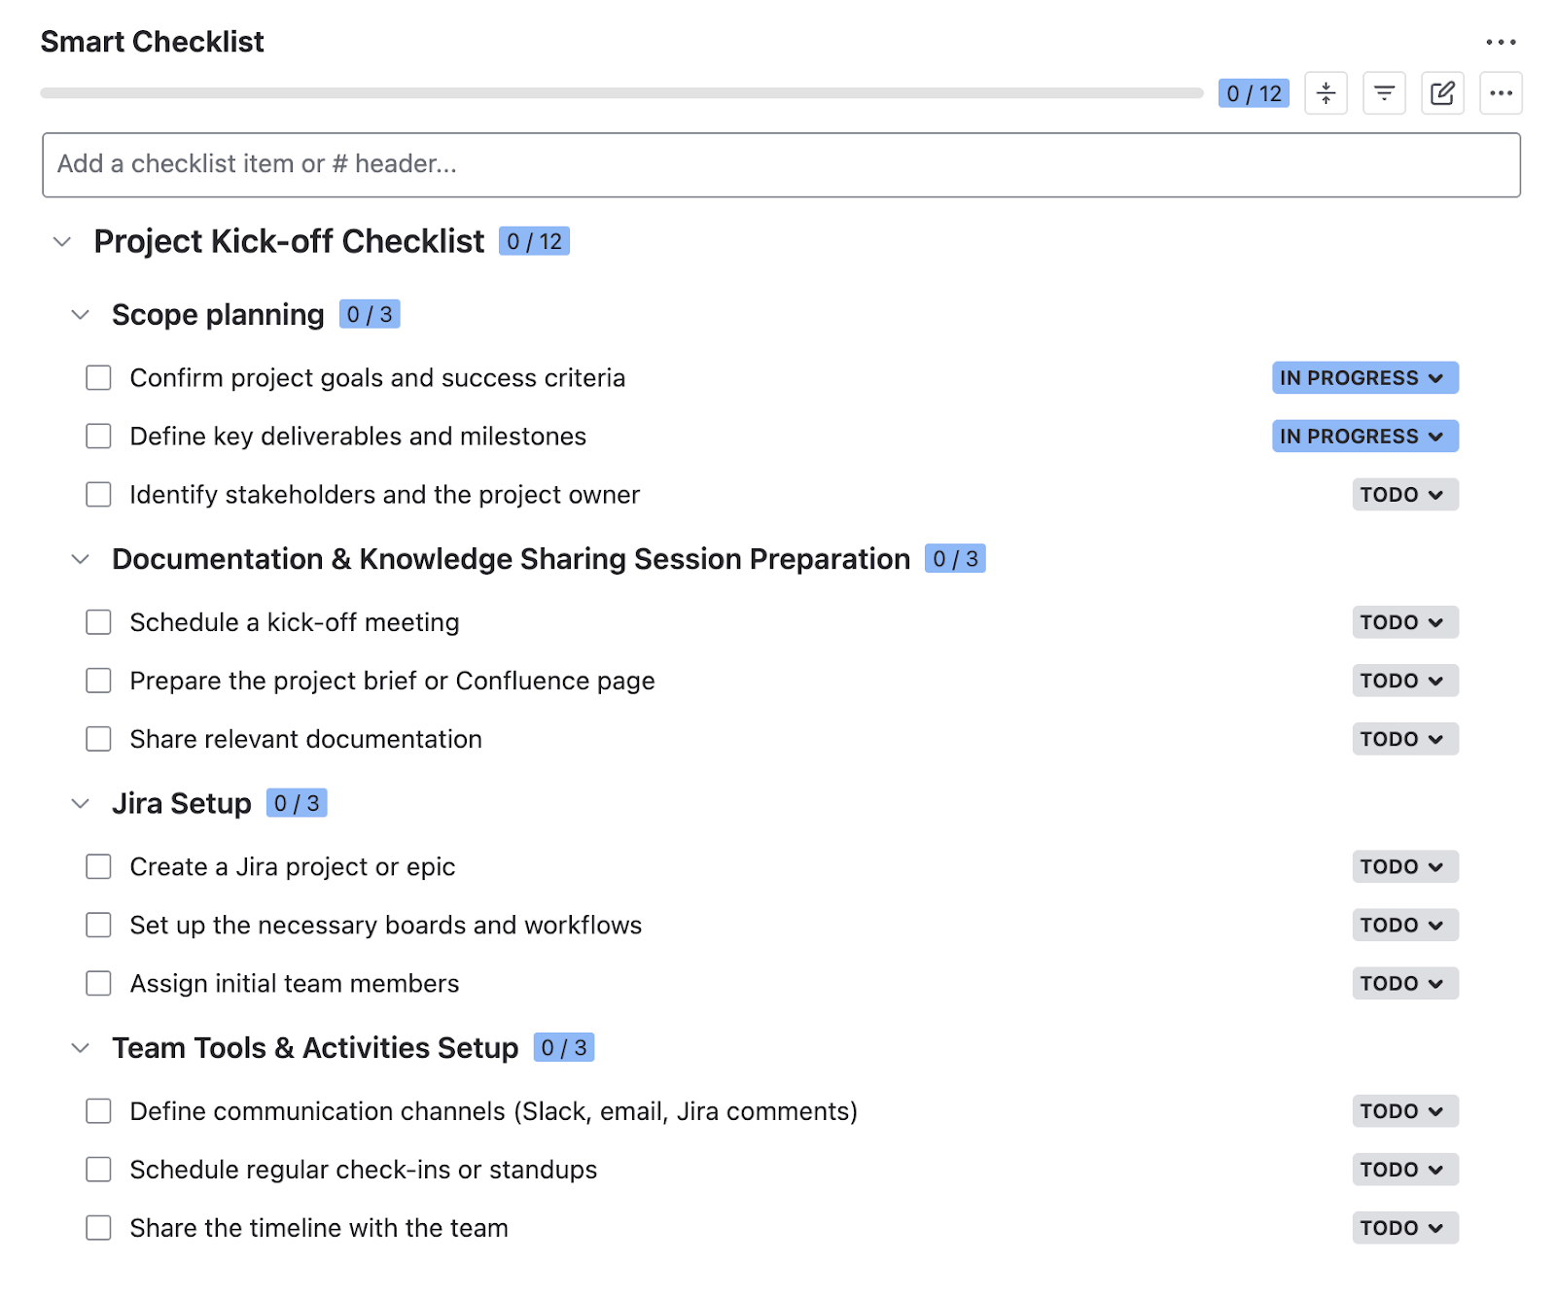Open IN PROGRESS dropdown for Define key deliverables
Image resolution: width=1556 pixels, height=1297 pixels.
[1363, 436]
